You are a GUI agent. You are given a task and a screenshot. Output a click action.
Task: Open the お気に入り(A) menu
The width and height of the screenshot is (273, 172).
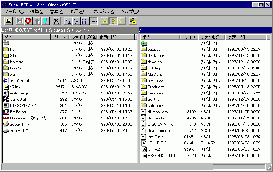click(103, 11)
